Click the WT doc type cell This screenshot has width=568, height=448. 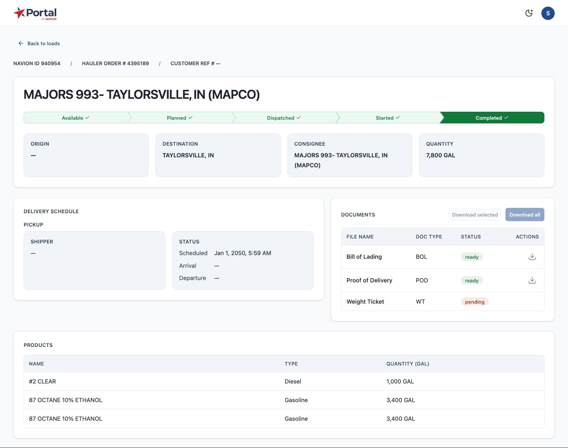tap(420, 302)
